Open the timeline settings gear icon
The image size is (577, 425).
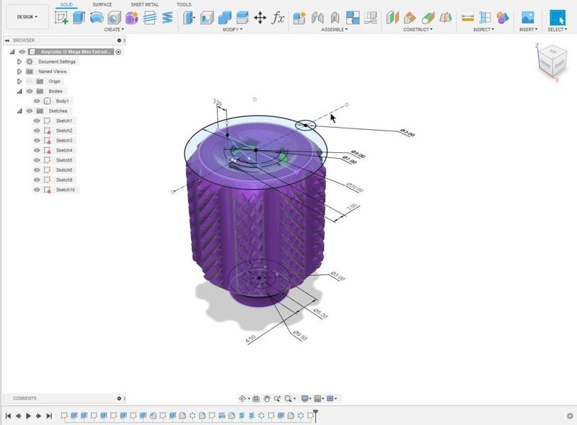point(570,416)
